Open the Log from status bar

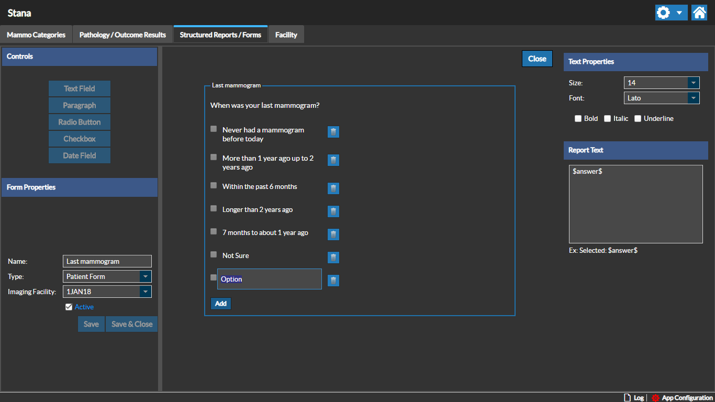click(634, 398)
